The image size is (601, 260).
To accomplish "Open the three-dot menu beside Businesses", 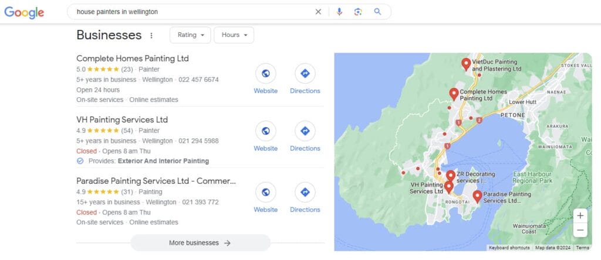I will [151, 35].
